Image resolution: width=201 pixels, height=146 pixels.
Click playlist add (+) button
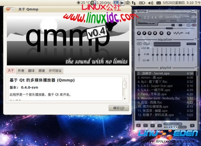[x=138, y=126]
